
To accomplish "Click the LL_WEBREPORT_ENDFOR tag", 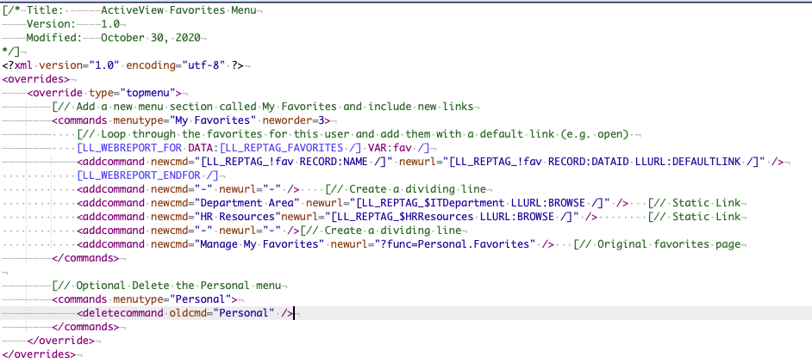I will [x=147, y=175].
